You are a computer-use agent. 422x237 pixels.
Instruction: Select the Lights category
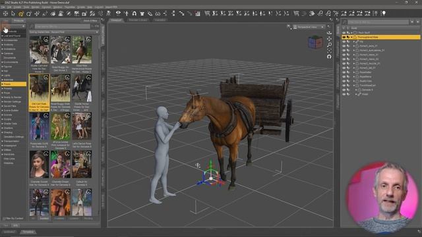tap(7, 75)
